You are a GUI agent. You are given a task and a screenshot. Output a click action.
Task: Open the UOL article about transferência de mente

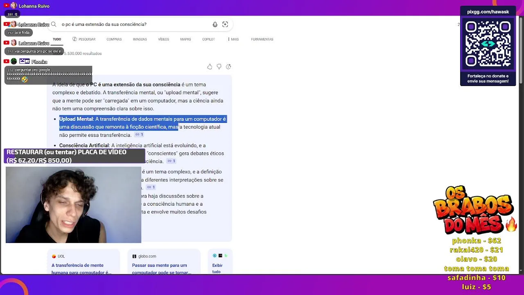coord(81,269)
